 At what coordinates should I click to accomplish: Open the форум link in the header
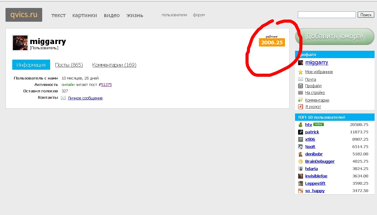point(199,15)
